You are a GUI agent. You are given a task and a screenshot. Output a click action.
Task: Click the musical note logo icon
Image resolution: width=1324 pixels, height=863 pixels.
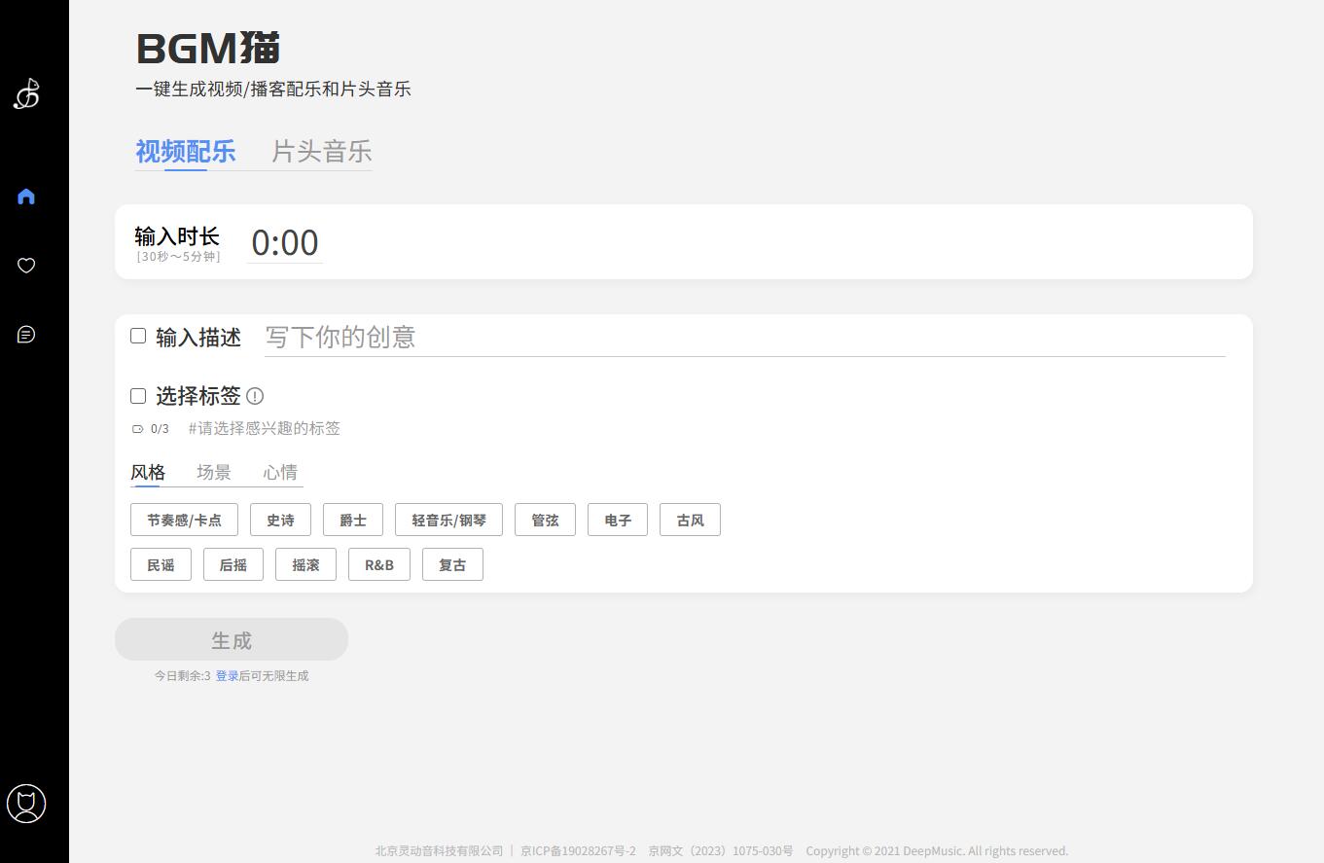pyautogui.click(x=26, y=93)
